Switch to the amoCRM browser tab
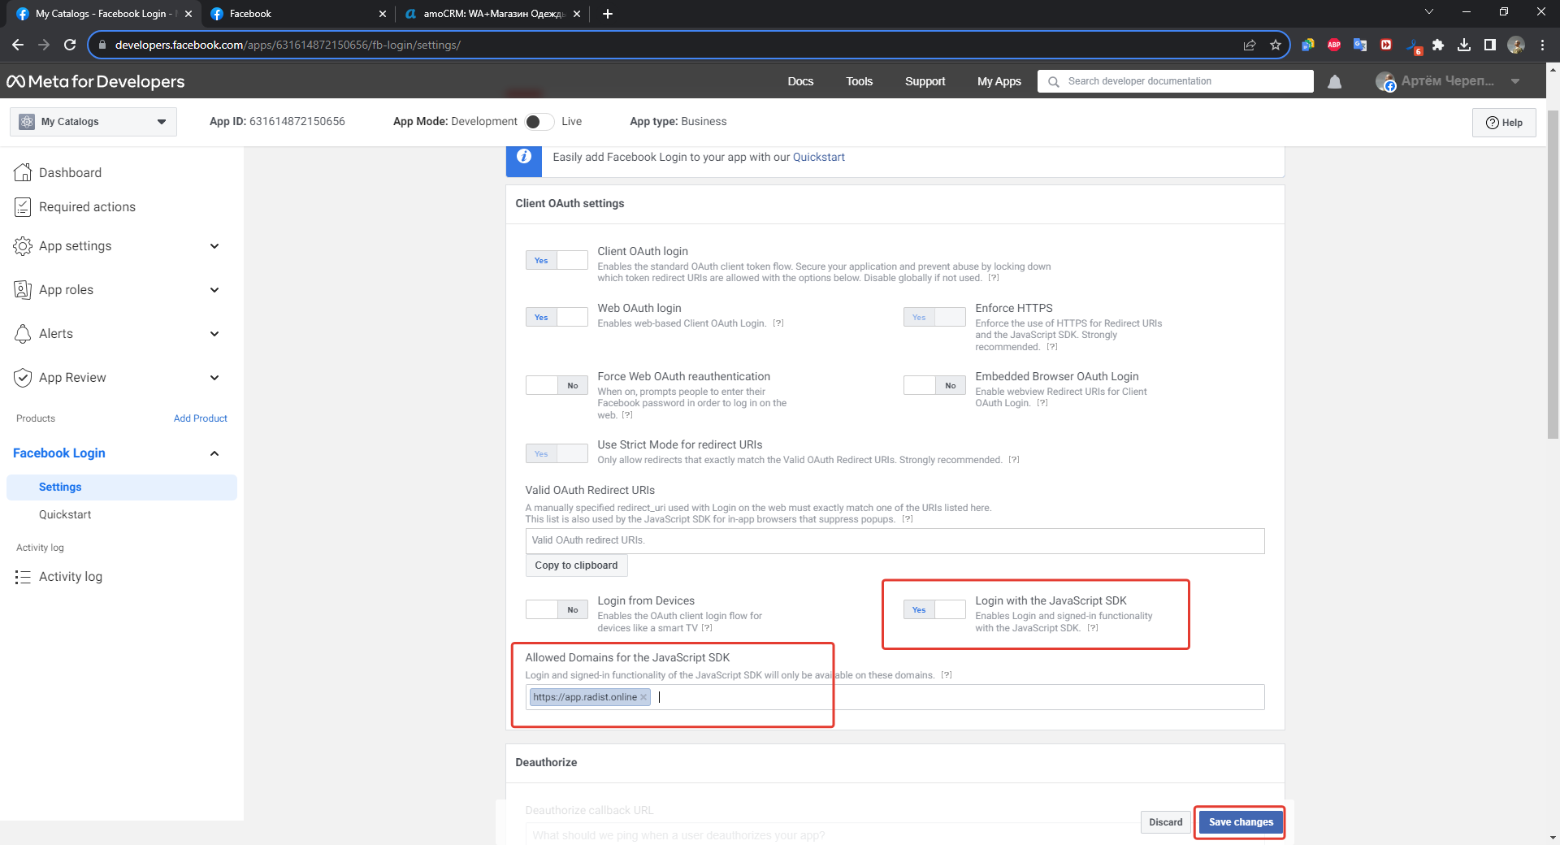This screenshot has height=845, width=1560. pos(492,14)
